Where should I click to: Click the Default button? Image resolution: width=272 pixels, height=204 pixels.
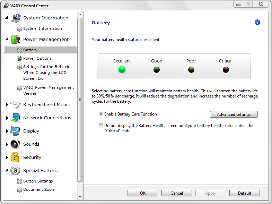coord(244,193)
